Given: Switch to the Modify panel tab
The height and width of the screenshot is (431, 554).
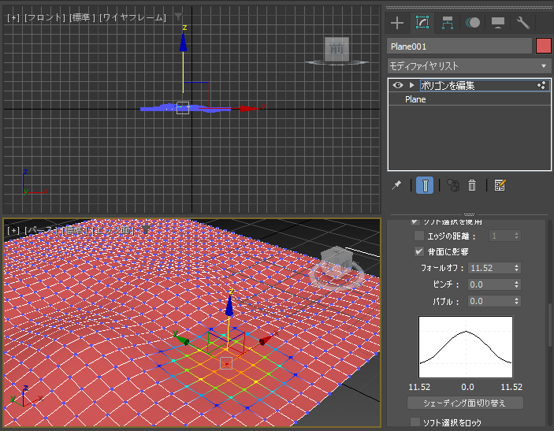Looking at the screenshot, I should coord(422,22).
